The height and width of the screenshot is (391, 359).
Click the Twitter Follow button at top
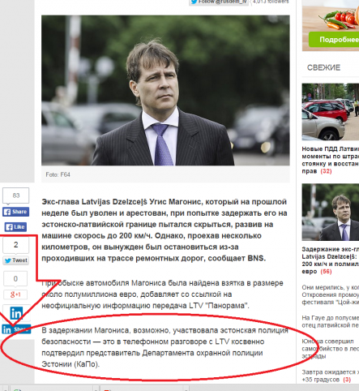[x=218, y=2]
